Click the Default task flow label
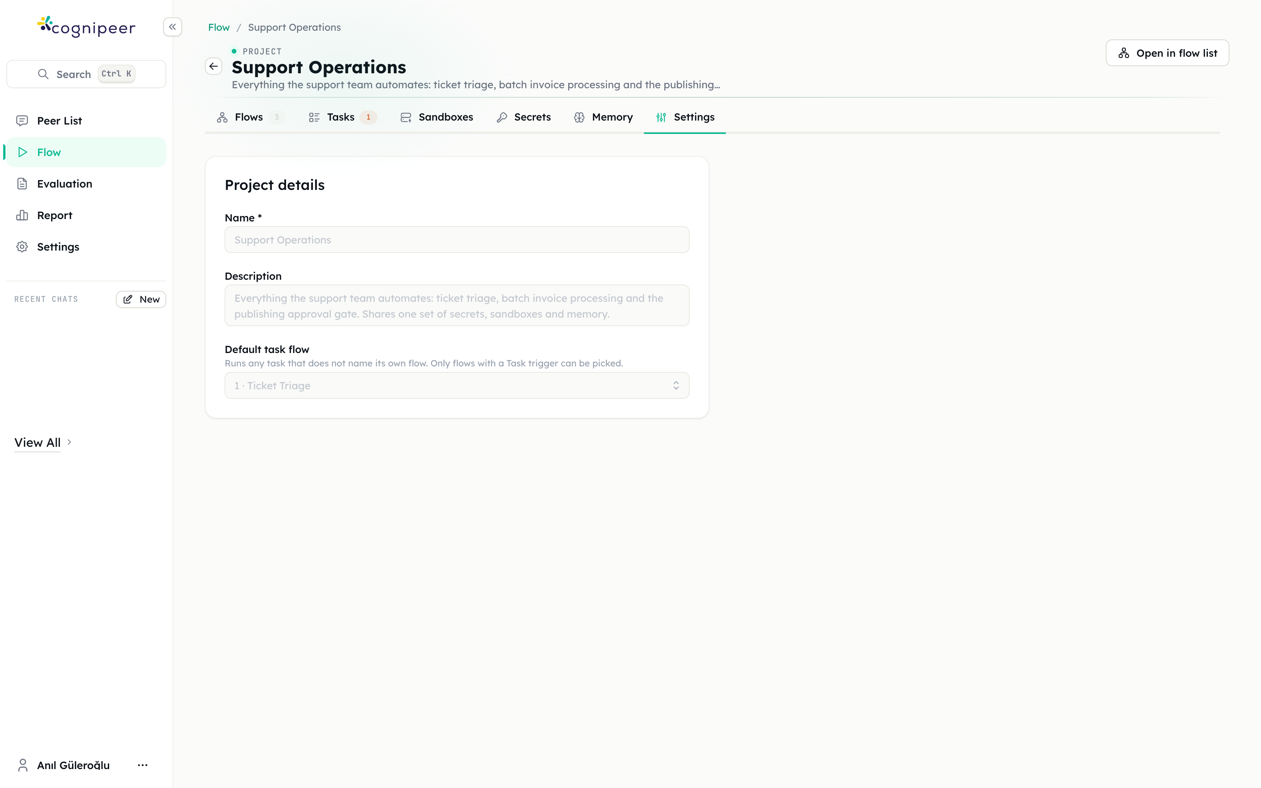The image size is (1261, 788). click(x=267, y=349)
